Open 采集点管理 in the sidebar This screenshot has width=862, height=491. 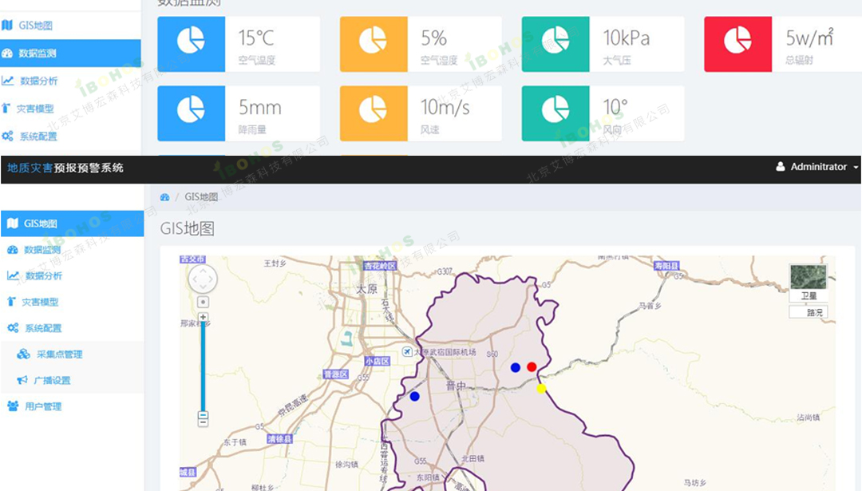59,354
